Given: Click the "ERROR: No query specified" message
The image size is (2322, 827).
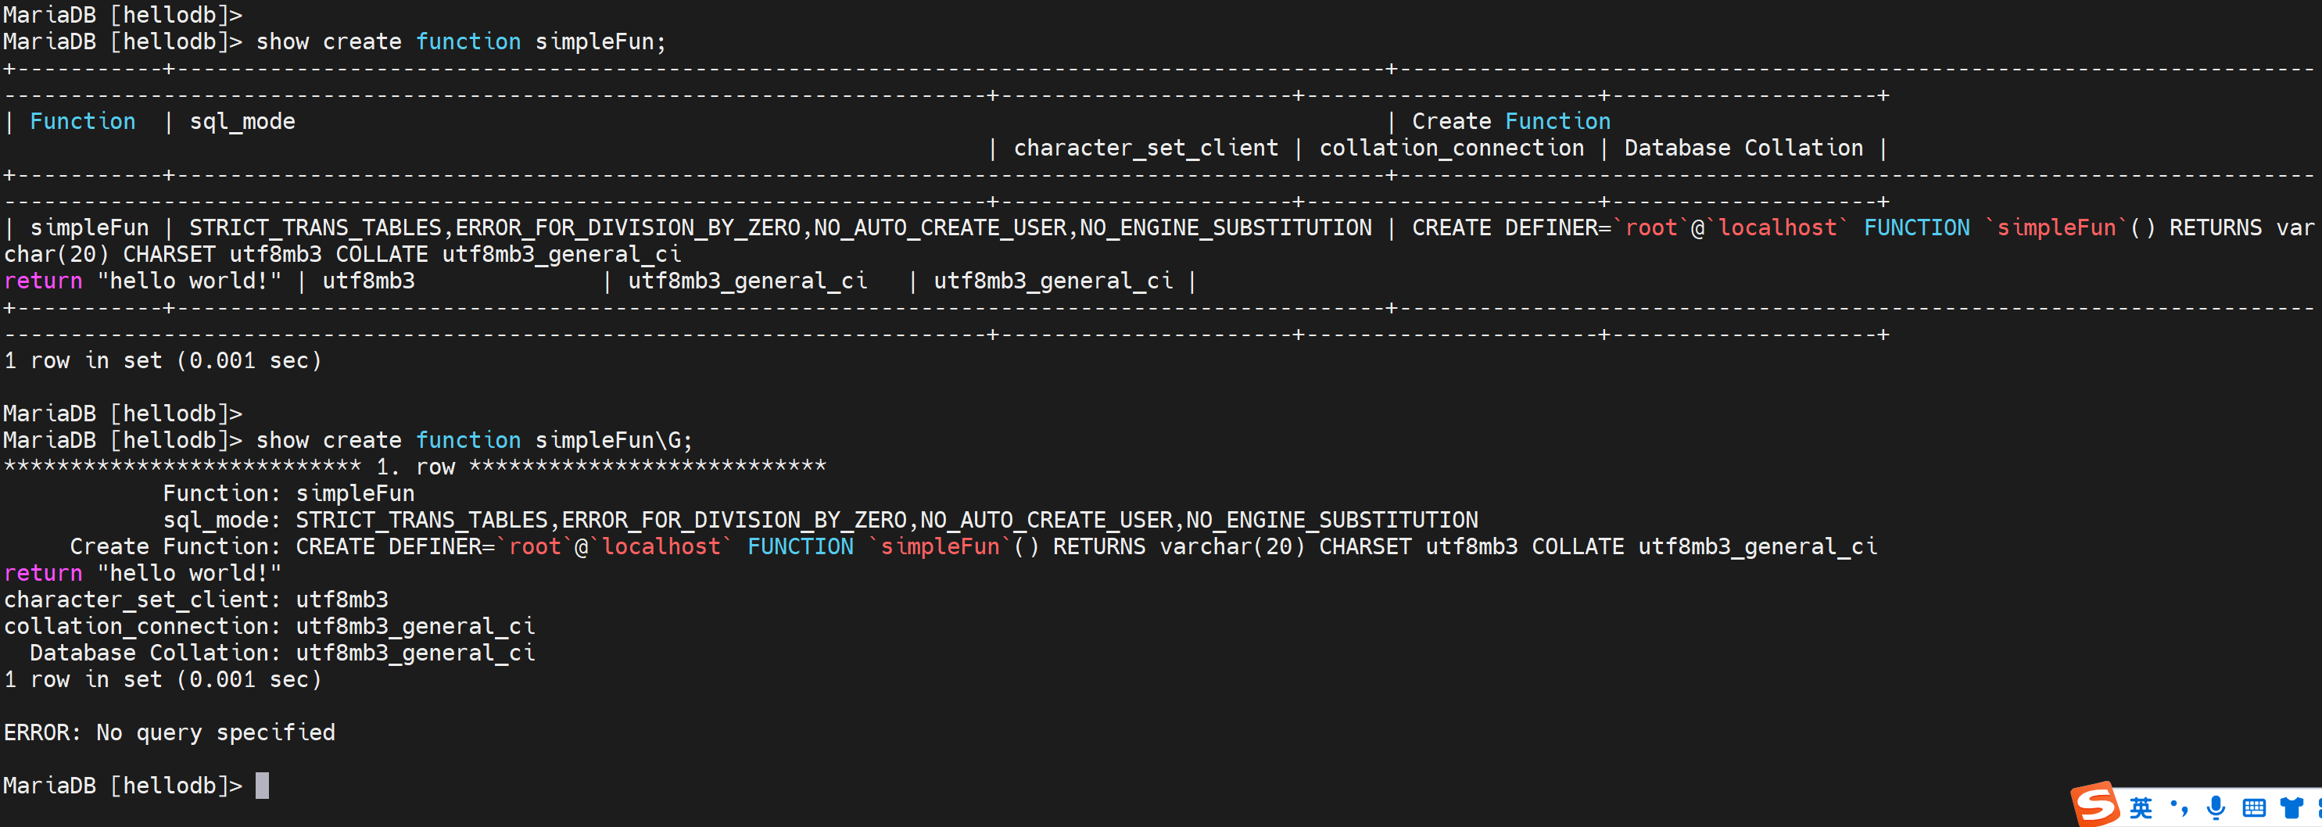Looking at the screenshot, I should [170, 732].
